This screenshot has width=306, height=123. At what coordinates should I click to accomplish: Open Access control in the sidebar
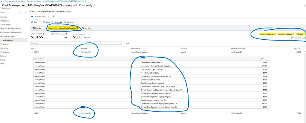pos(5,25)
